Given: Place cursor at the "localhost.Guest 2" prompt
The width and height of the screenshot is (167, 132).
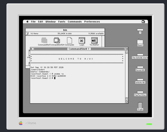Looking at the screenshot, I should click(x=55, y=78).
